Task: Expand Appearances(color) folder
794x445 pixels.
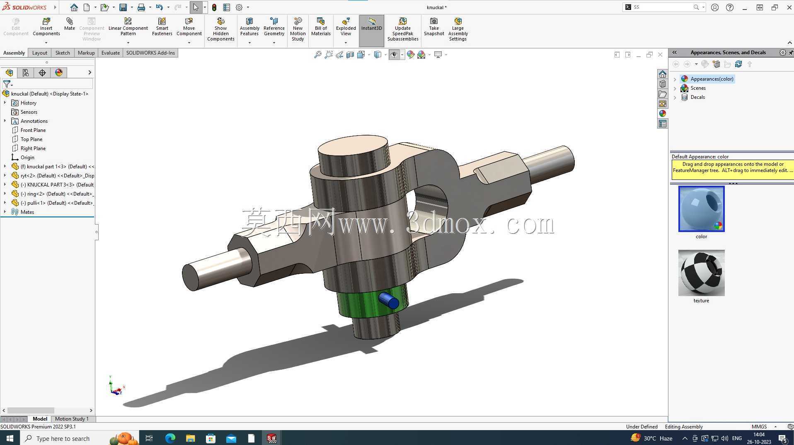Action: pyautogui.click(x=675, y=79)
